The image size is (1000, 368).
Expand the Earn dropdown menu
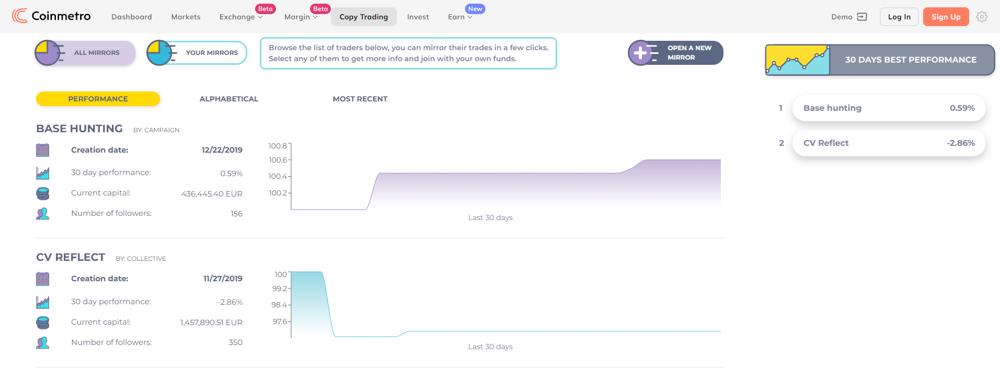(x=460, y=17)
